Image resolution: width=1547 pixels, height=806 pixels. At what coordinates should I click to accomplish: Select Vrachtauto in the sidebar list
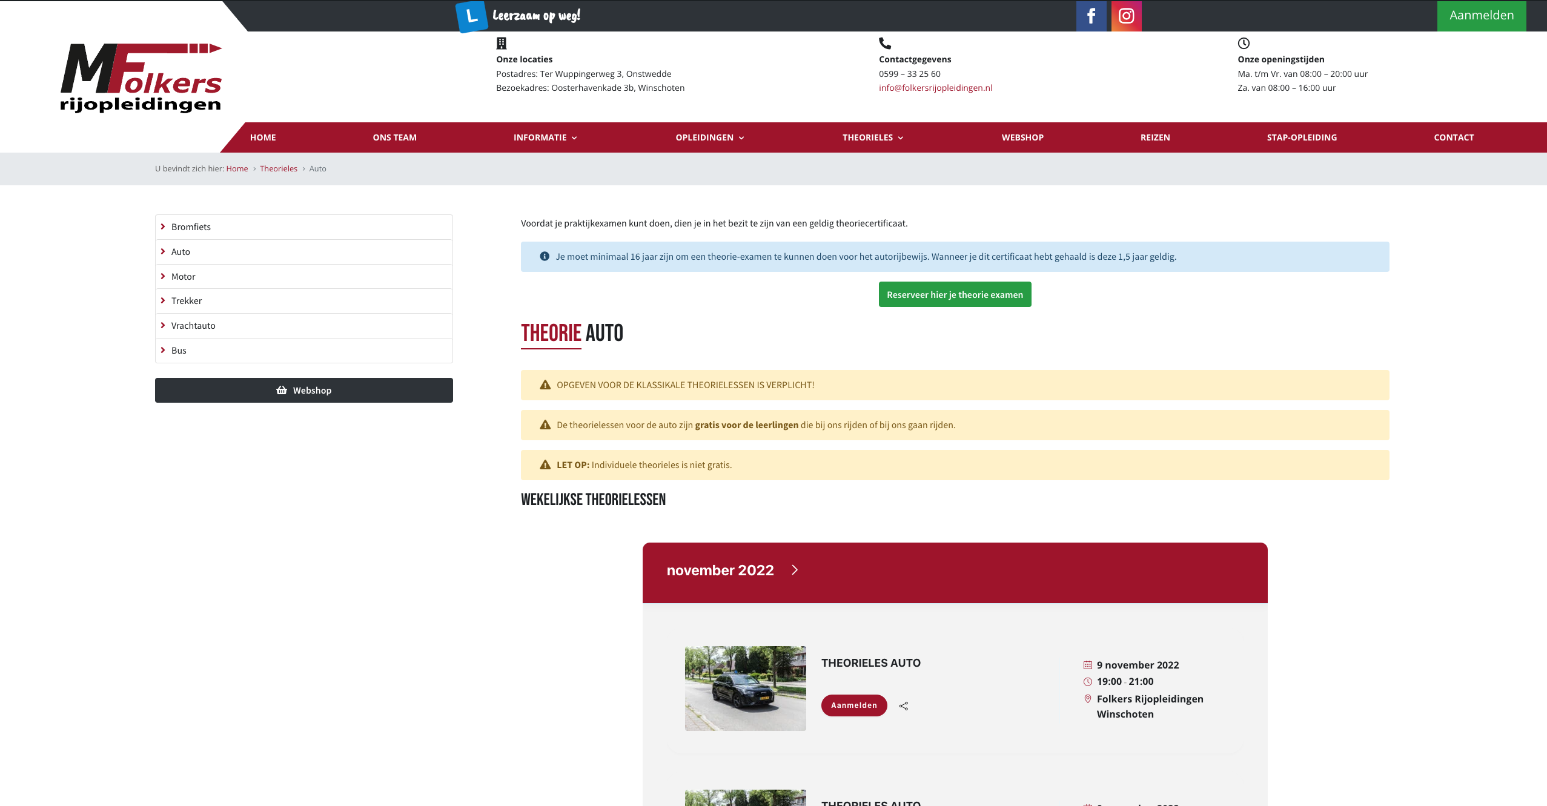193,326
